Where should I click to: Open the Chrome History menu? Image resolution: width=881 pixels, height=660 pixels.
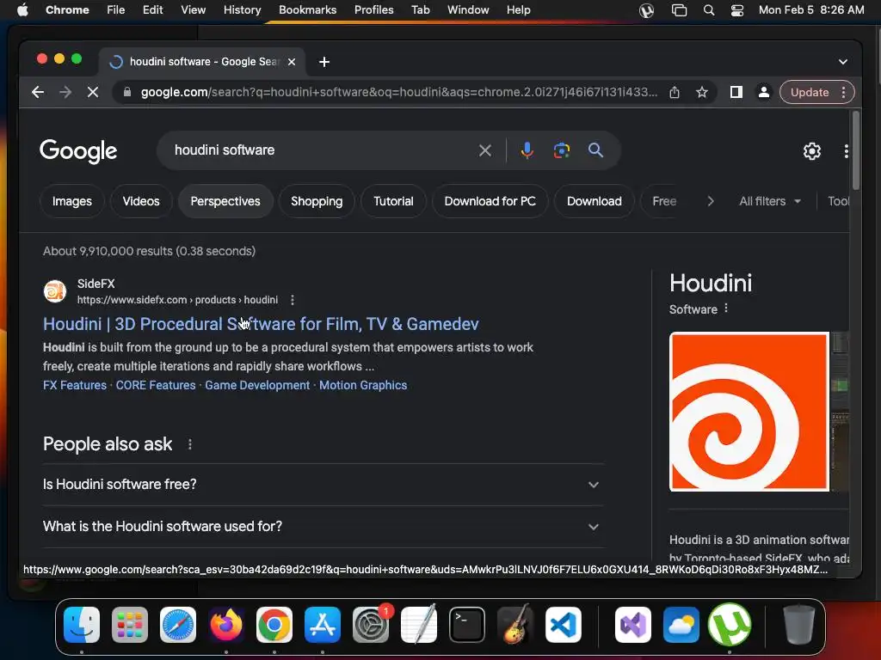(x=242, y=10)
